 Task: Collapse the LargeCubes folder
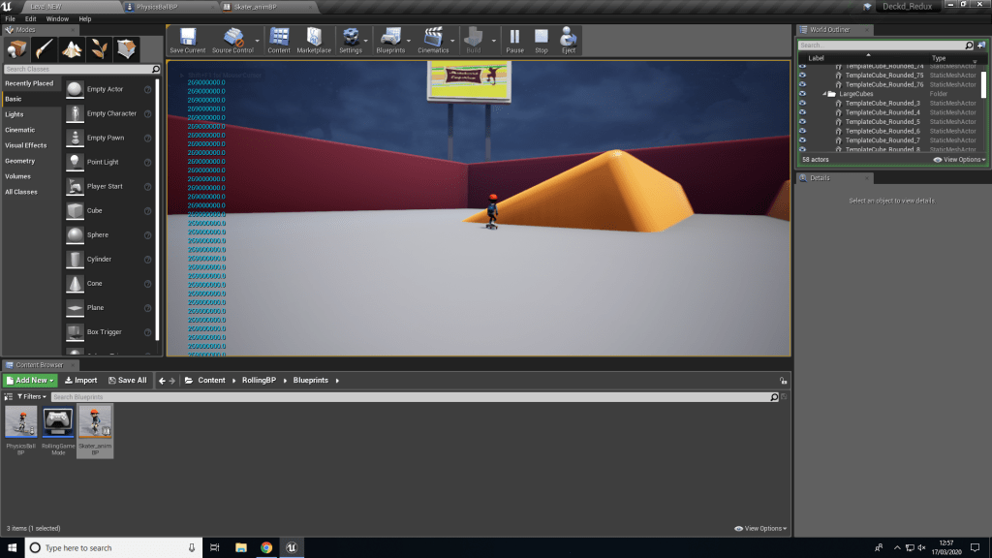coord(823,94)
